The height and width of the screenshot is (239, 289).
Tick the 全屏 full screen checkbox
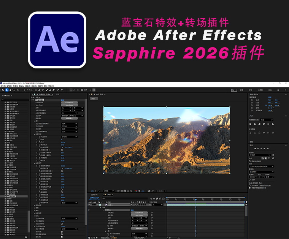click(x=250, y=179)
